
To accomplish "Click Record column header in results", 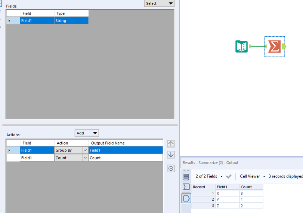I will coord(203,187).
